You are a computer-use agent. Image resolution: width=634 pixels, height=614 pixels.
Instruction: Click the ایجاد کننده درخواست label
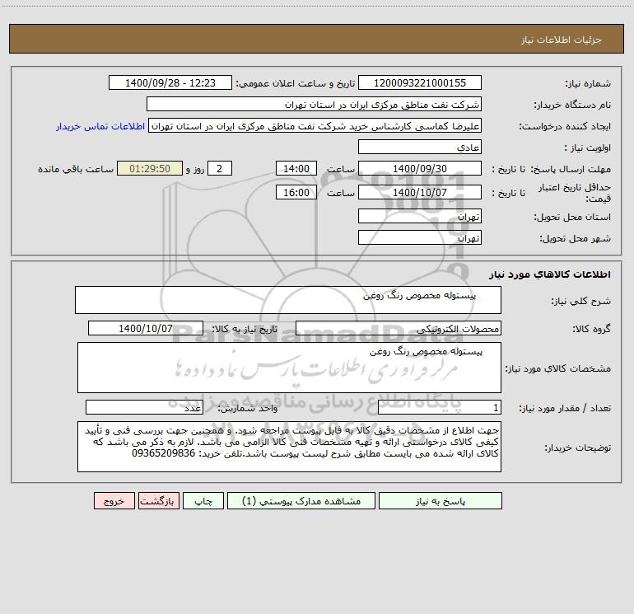tap(565, 127)
